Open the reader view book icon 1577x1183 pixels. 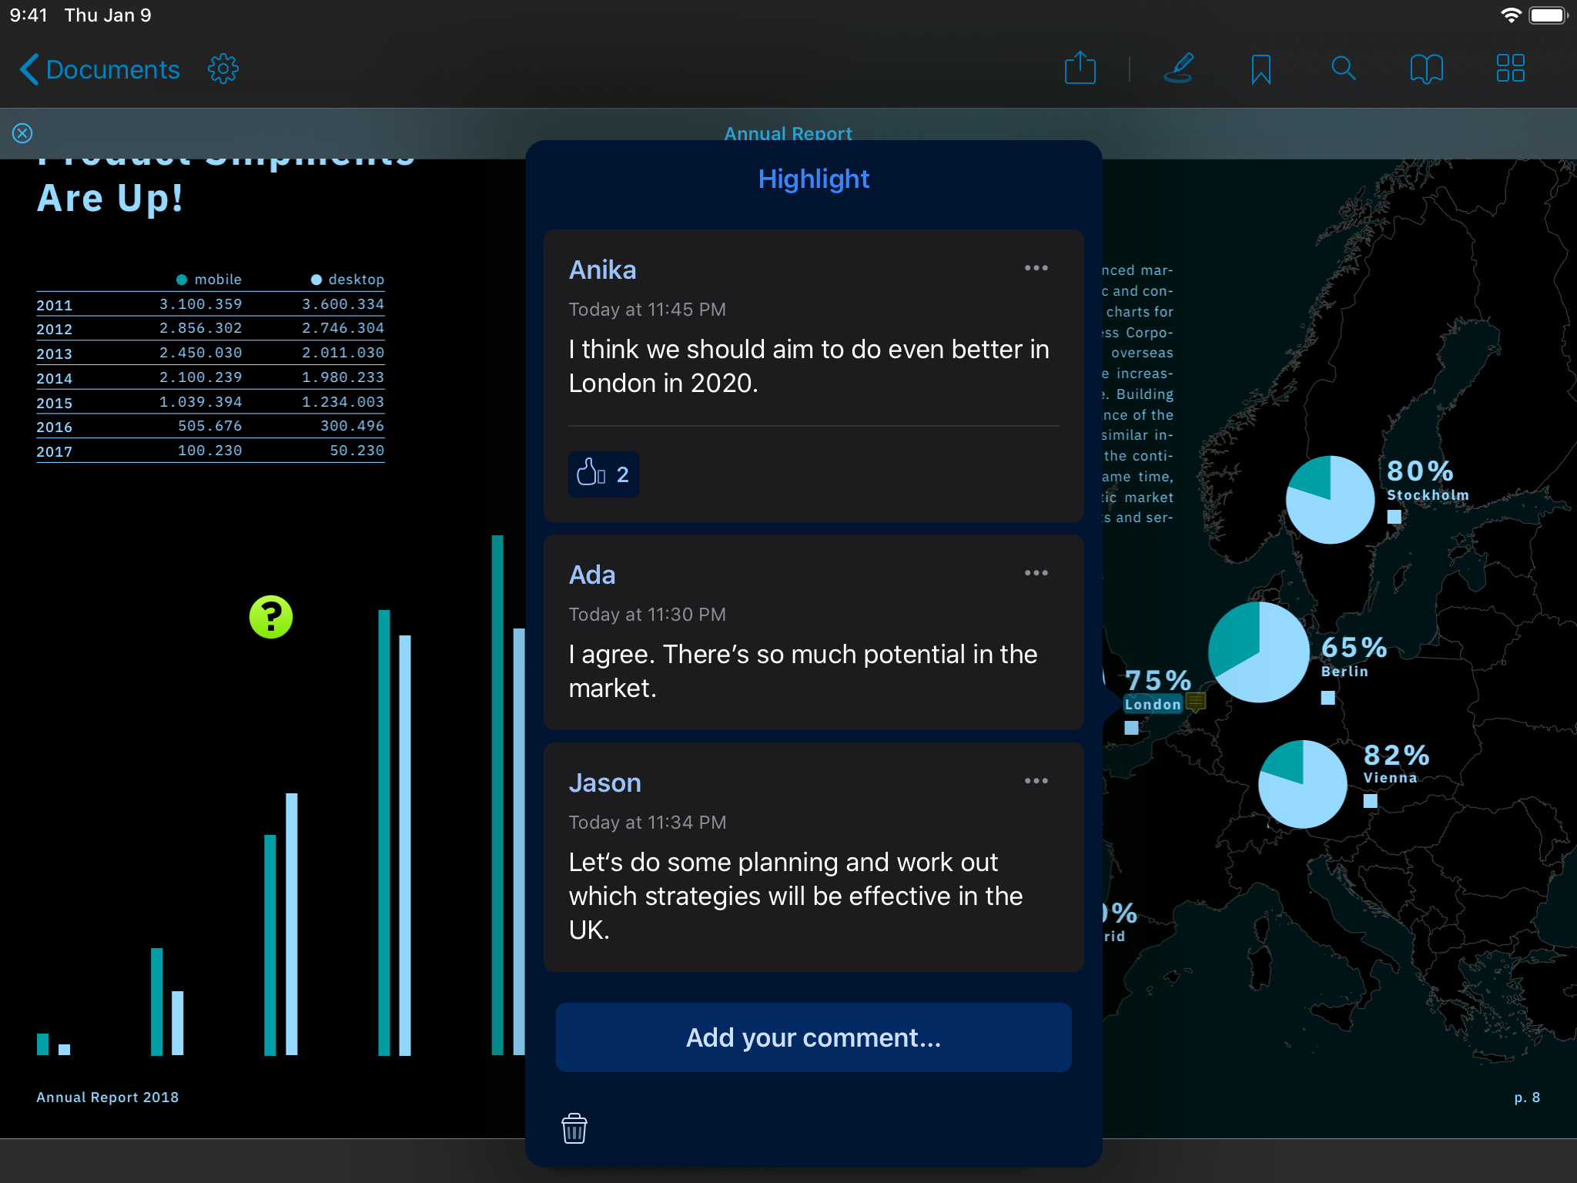point(1428,69)
